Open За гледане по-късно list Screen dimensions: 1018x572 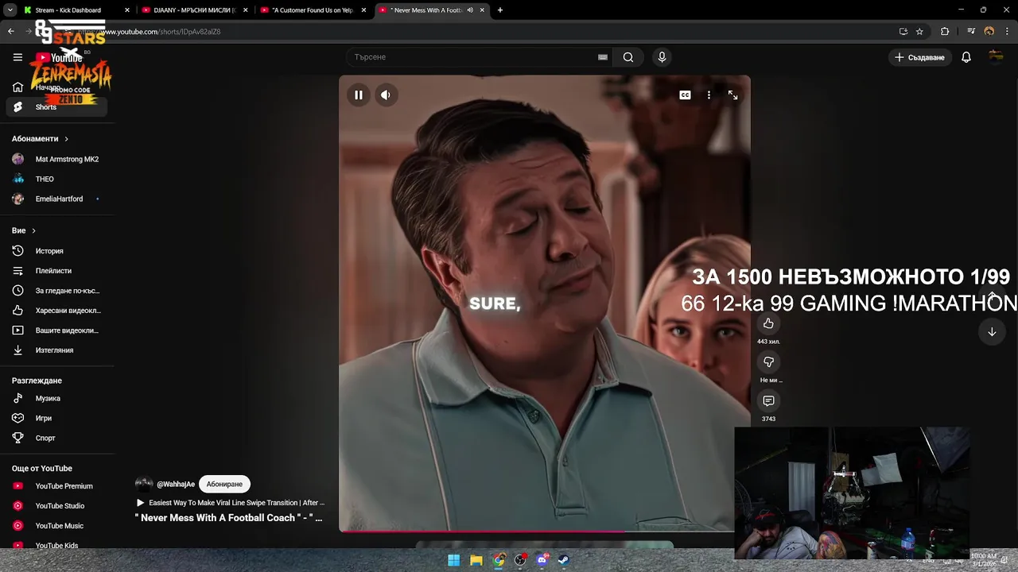coord(57,291)
